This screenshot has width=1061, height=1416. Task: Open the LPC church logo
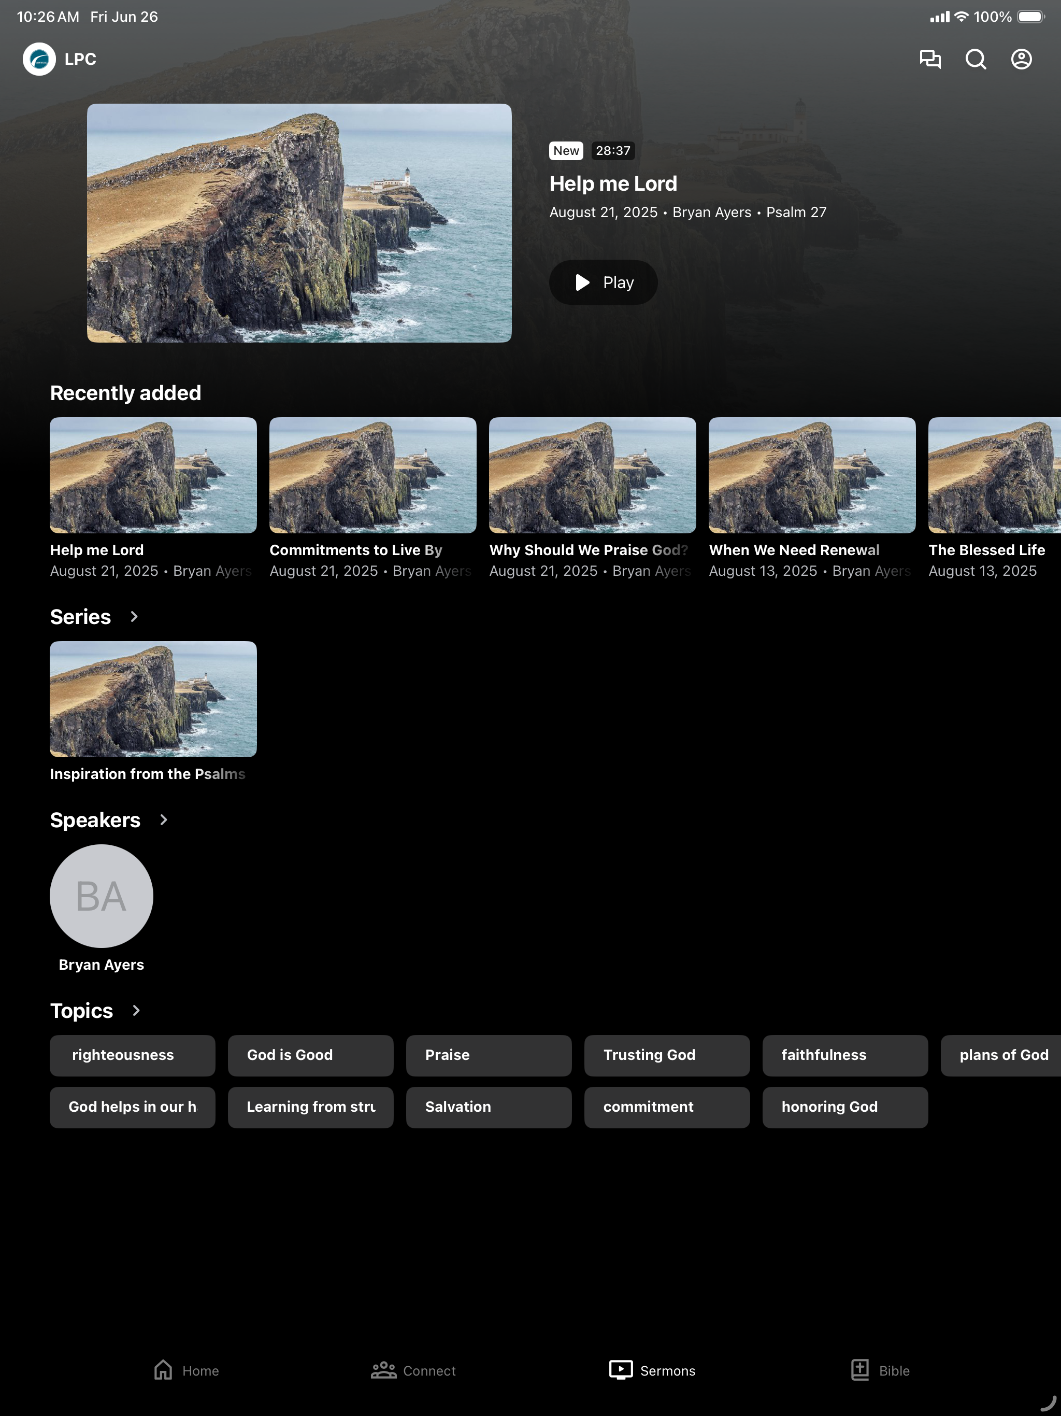(39, 59)
